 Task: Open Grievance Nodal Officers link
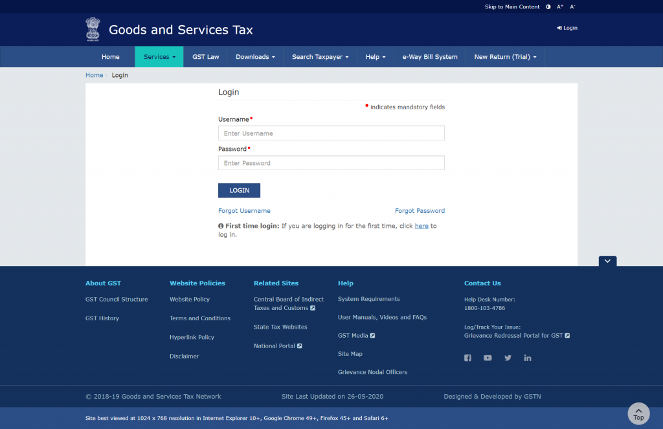coord(372,372)
